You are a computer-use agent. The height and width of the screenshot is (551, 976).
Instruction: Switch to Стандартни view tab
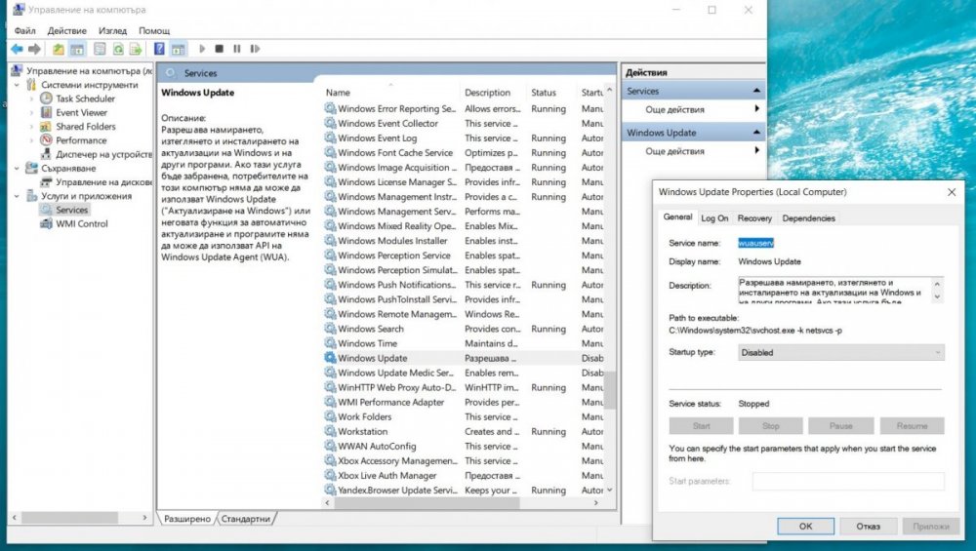pos(245,519)
